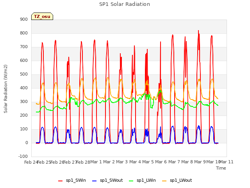Click the 400 y-axis tick label

(24, 88)
